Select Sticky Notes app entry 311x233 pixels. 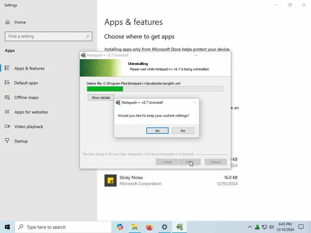point(171,181)
